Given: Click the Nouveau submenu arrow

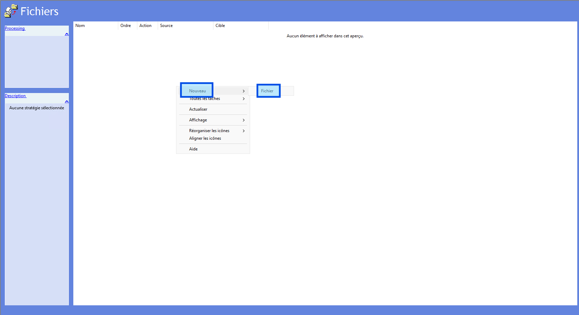Looking at the screenshot, I should (244, 91).
